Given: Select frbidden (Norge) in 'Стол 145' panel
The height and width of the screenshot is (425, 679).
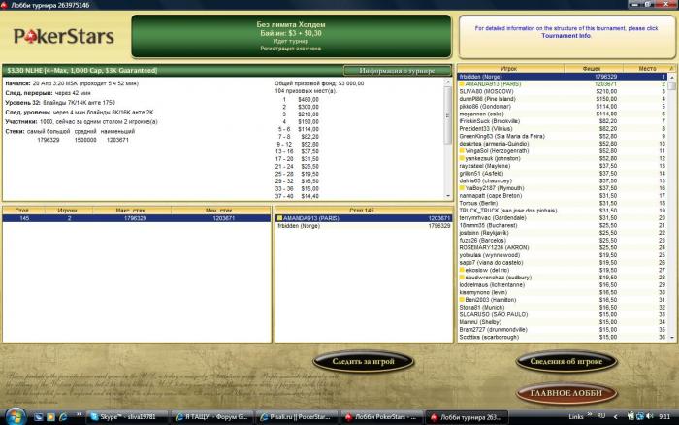Looking at the screenshot, I should click(364, 226).
